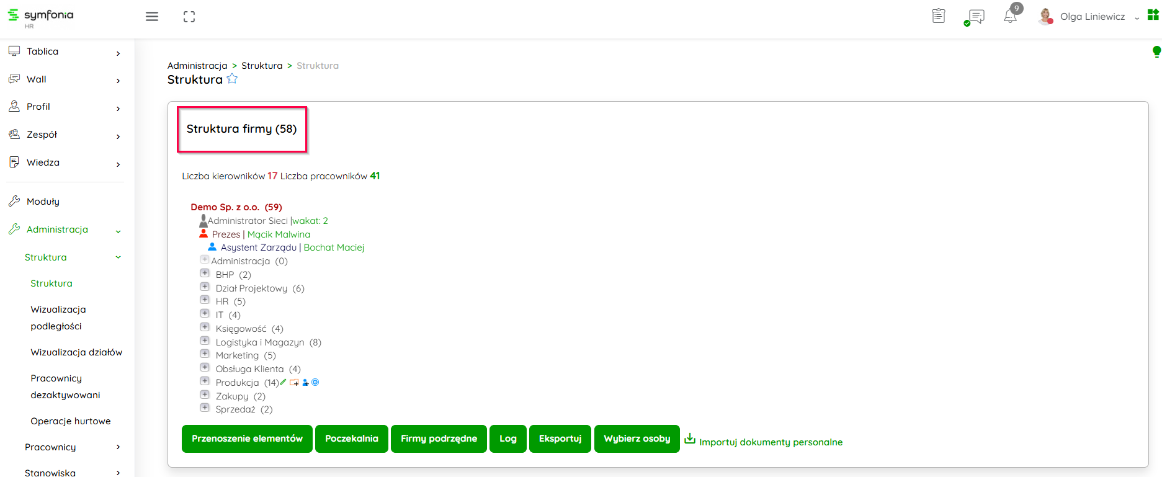Viewport: 1162px width, 477px height.
Task: Open the clipboard tasks icon
Action: point(938,16)
